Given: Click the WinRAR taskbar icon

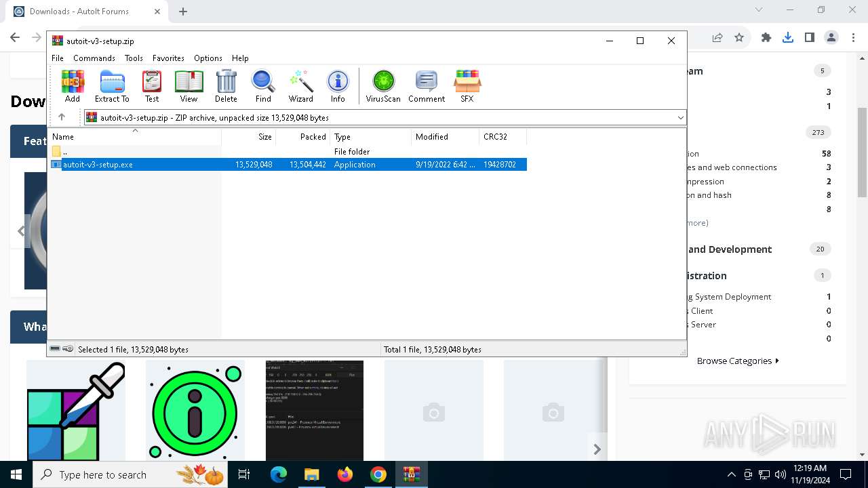Looking at the screenshot, I should (x=412, y=474).
